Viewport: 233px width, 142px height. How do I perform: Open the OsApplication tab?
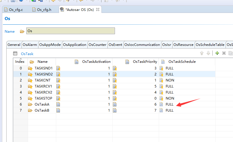tap(75, 45)
